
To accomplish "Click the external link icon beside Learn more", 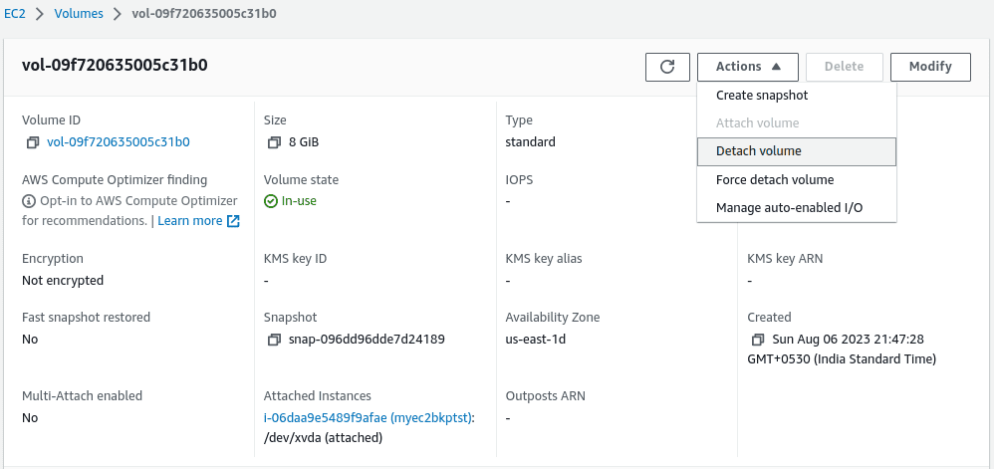I will 233,221.
